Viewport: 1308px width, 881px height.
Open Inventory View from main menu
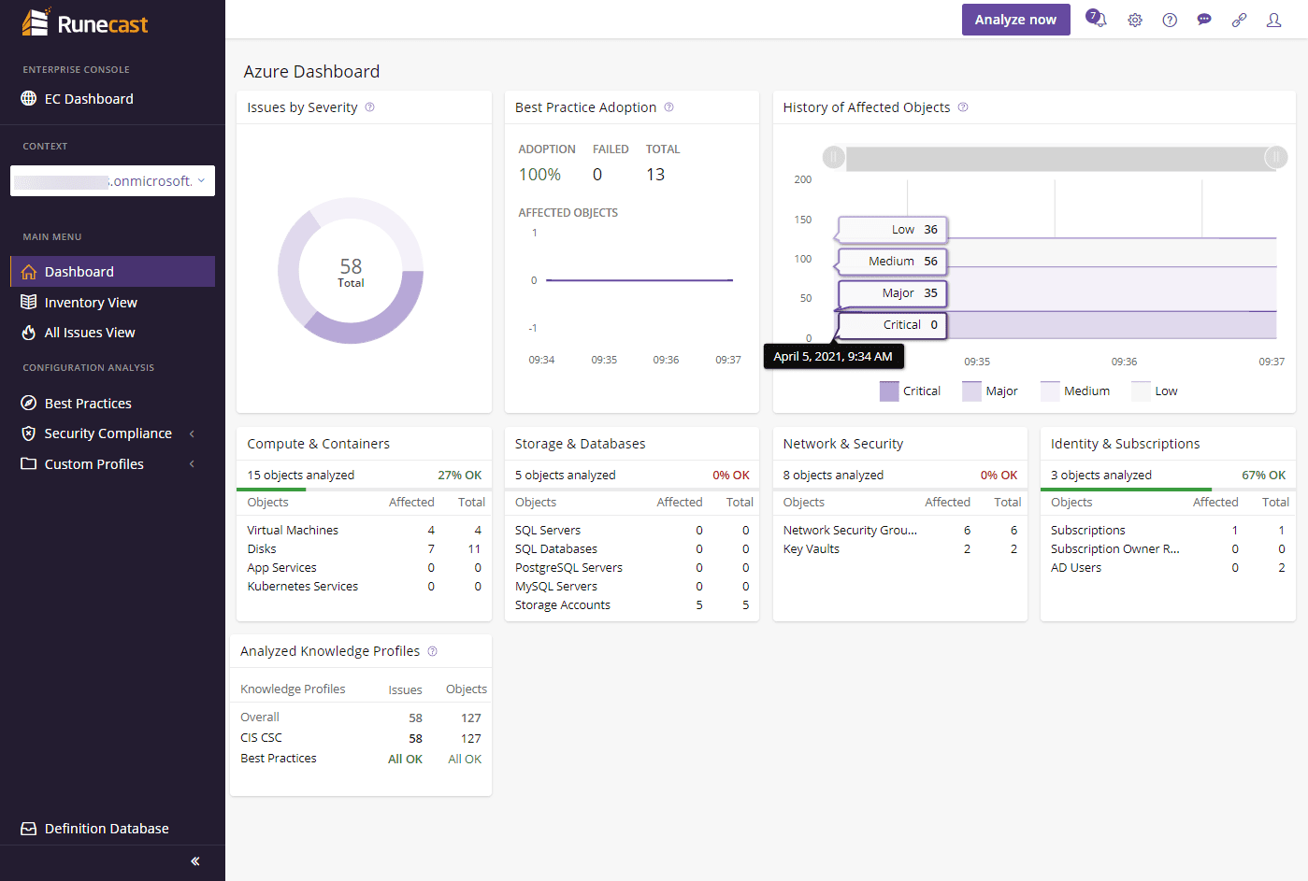point(91,303)
